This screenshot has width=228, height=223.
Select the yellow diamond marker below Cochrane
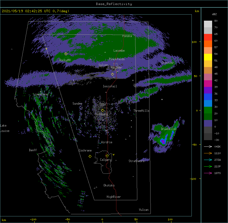(x=90, y=156)
